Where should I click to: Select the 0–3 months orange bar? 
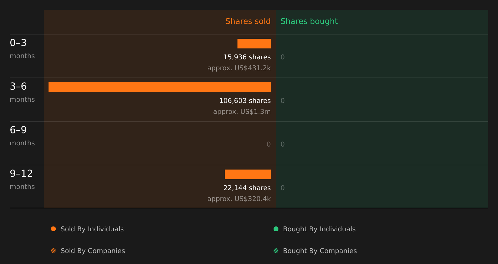[x=254, y=44]
